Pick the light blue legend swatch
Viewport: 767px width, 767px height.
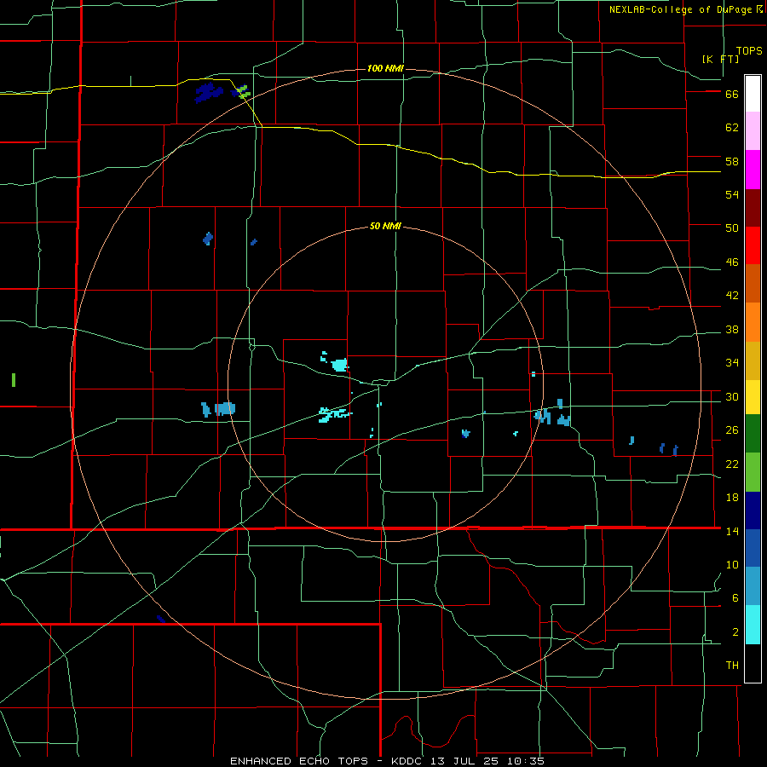(x=753, y=586)
